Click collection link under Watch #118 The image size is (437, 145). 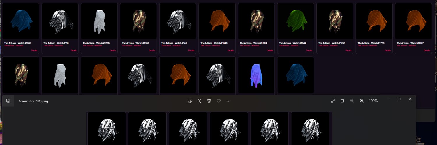tap(53, 46)
